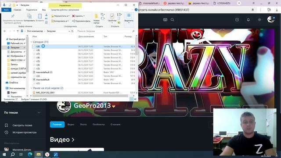Viewport: 281px width, 158px height.
Task: Click the Explorer help question-mark icon
Action: coord(136,10)
